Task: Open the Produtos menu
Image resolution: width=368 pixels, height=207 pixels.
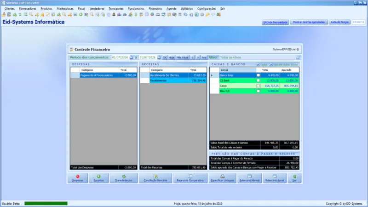Action: pyautogui.click(x=46, y=9)
